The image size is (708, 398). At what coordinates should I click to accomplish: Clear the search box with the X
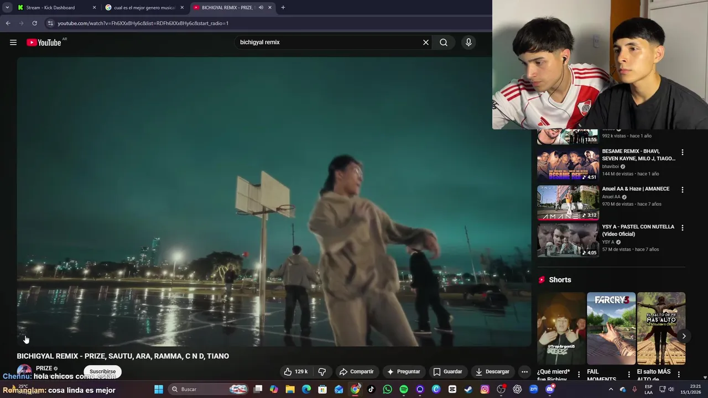[426, 43]
